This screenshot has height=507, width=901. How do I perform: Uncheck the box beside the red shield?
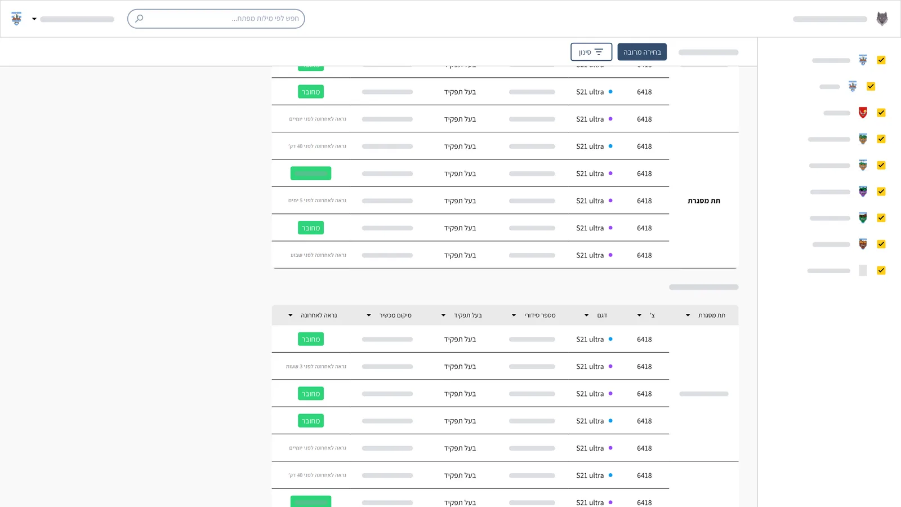[881, 113]
